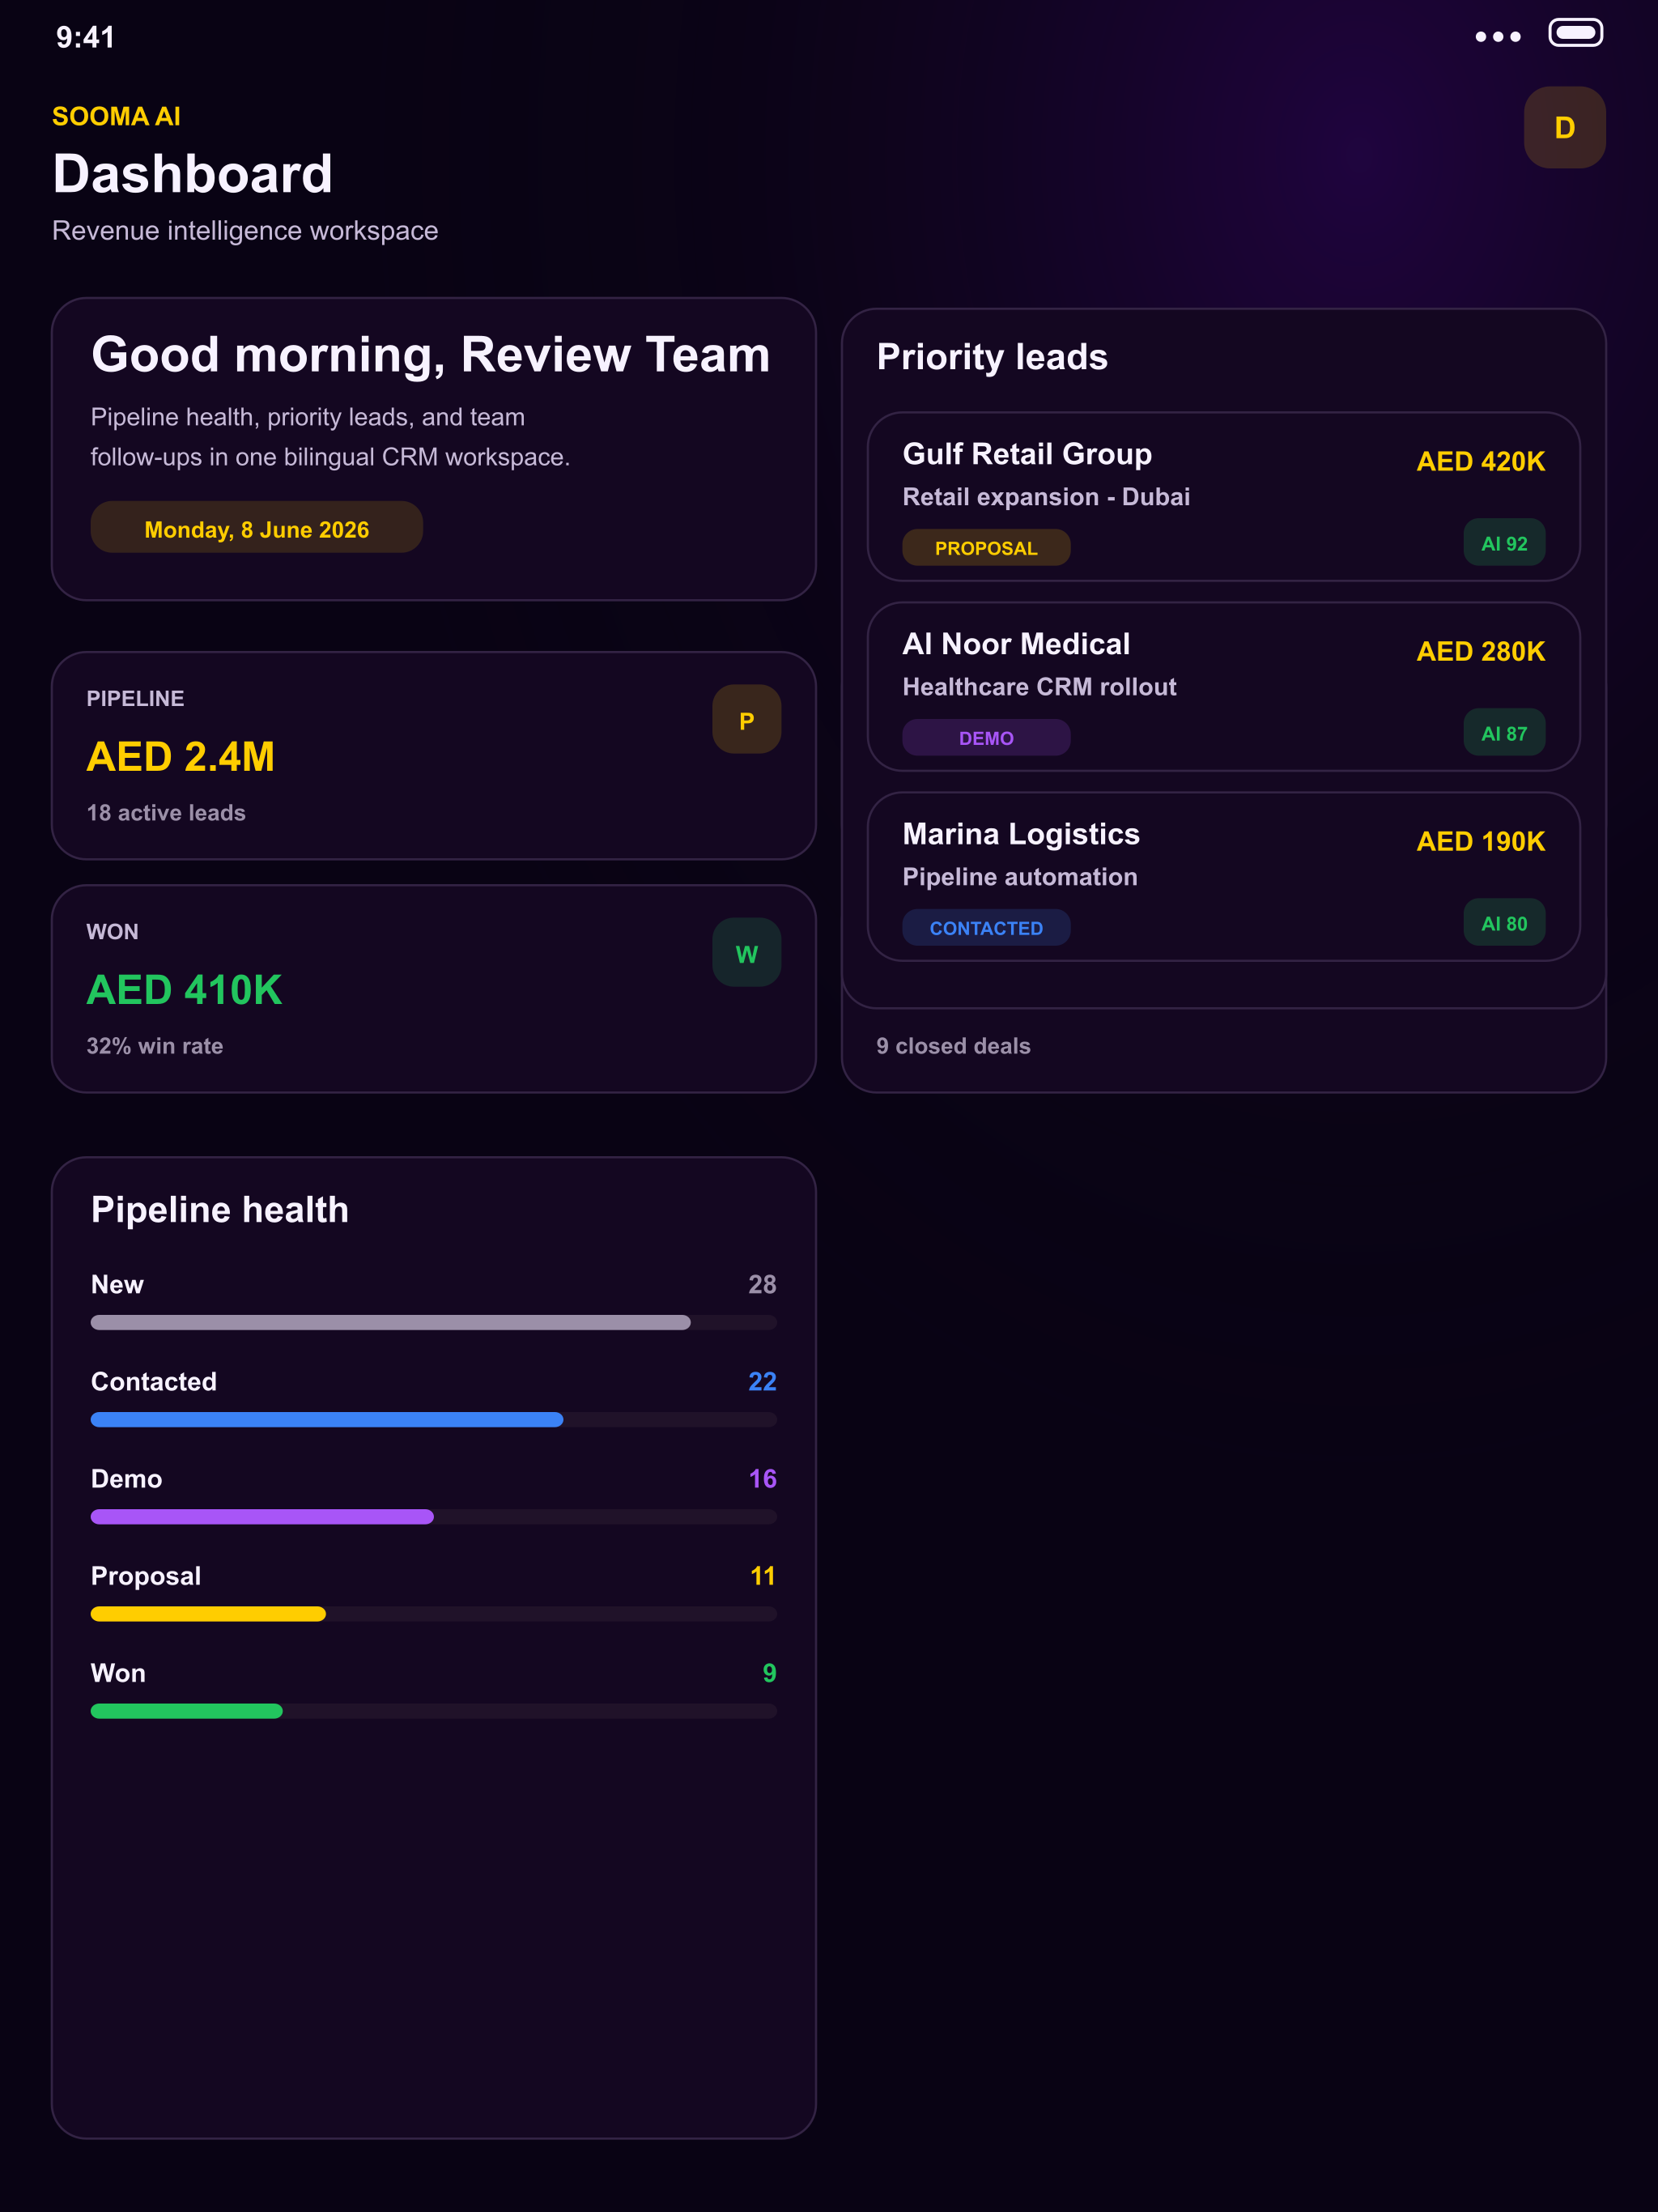
Task: Tap the Pipeline P icon badge
Action: tap(746, 719)
